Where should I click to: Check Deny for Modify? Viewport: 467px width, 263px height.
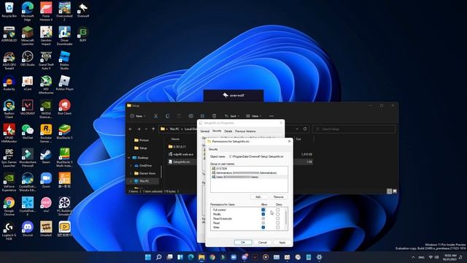(277, 214)
